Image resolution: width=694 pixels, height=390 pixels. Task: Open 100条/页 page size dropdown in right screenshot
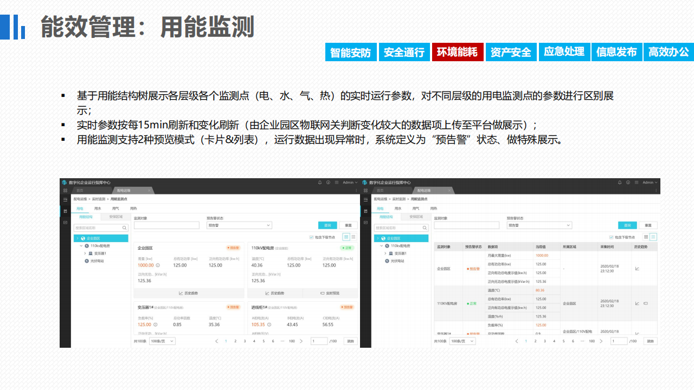[462, 341]
